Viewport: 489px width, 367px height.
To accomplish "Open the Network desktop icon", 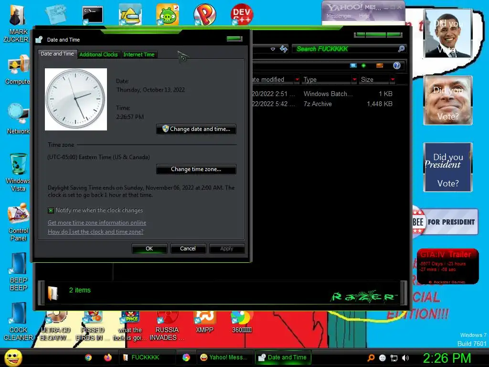I will [x=18, y=119].
